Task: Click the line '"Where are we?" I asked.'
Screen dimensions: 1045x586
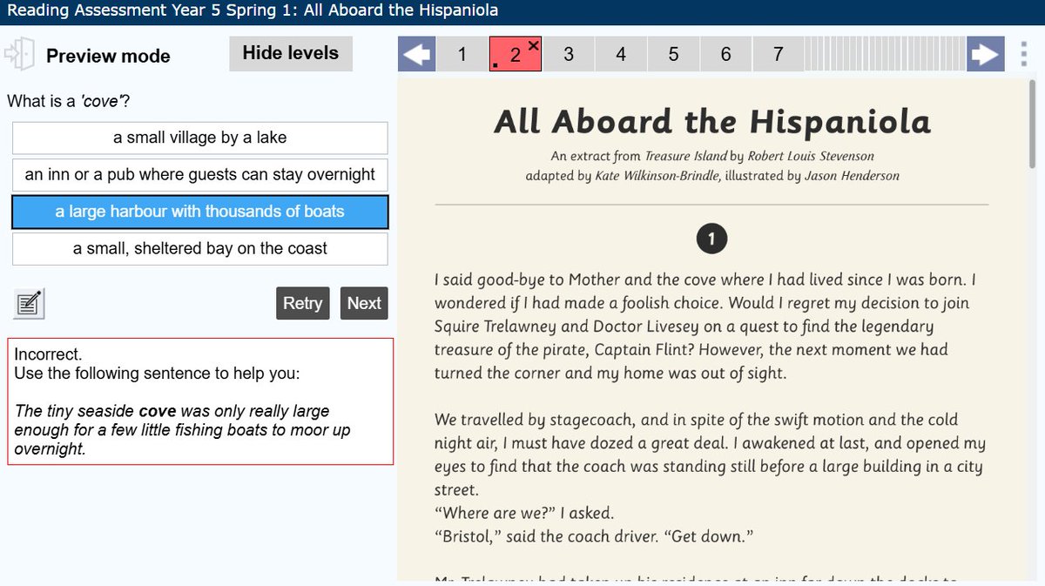Action: point(524,513)
